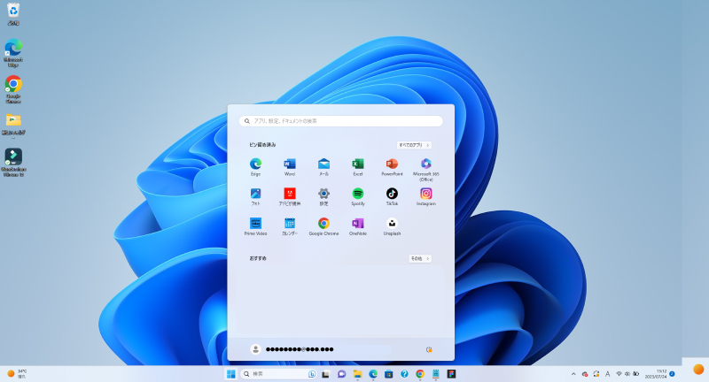This screenshot has height=382, width=709.
Task: Launch Prime Video app
Action: pos(255,227)
